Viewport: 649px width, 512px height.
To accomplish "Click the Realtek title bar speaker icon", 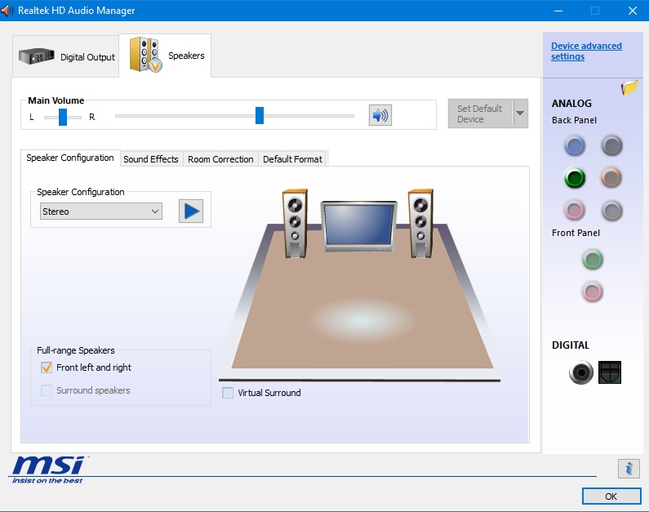I will click(7, 11).
